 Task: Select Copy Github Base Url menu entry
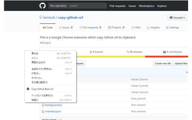[50, 89]
